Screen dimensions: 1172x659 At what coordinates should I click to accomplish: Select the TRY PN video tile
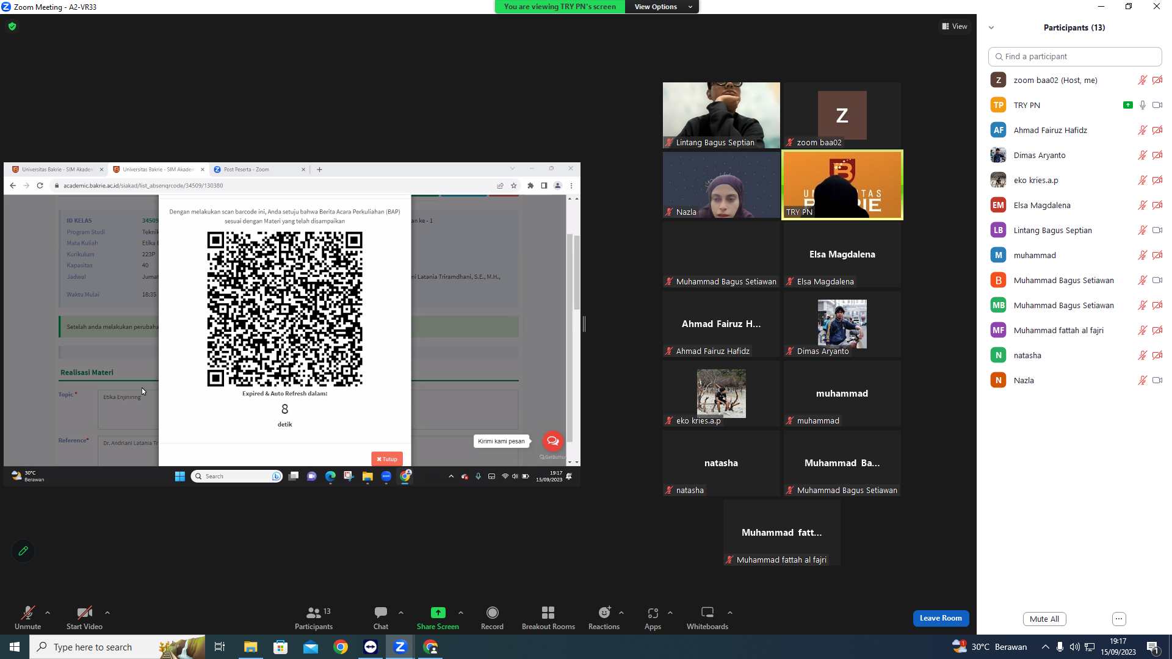(842, 185)
